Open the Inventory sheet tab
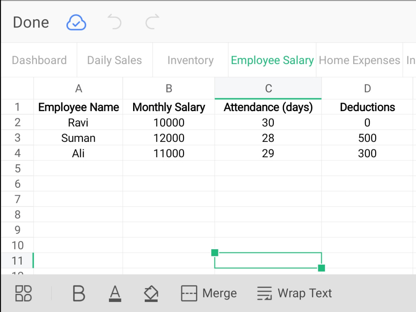 (191, 60)
